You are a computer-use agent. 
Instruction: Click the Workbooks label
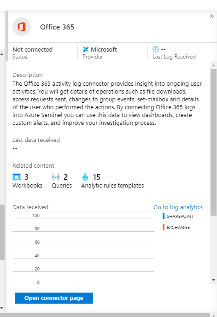(x=27, y=185)
